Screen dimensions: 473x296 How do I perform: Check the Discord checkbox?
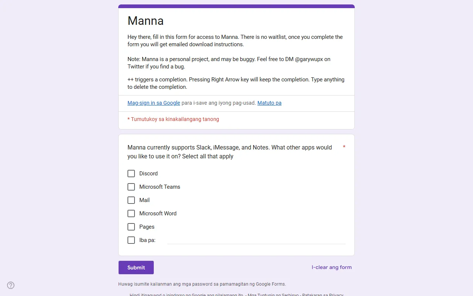coord(131,174)
